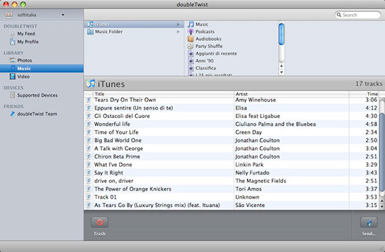Click the Send button icon
The height and width of the screenshot is (252, 385).
369,223
